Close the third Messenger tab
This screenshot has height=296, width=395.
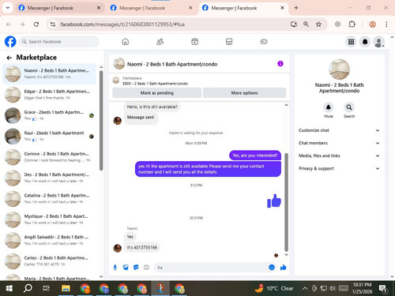(282, 8)
